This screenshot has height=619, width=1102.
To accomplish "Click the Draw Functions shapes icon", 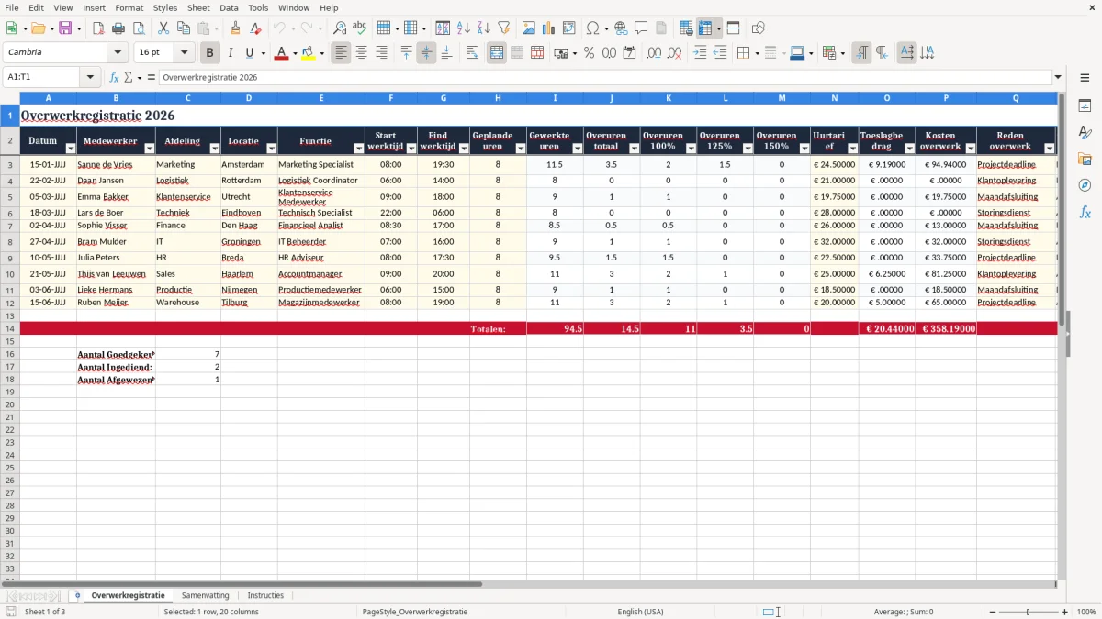I will 759,28.
